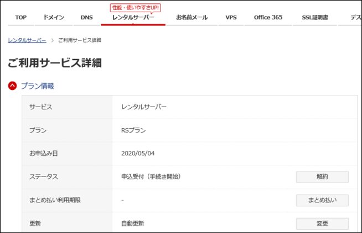Open the TOP tab
This screenshot has width=362, height=233.
21,18
